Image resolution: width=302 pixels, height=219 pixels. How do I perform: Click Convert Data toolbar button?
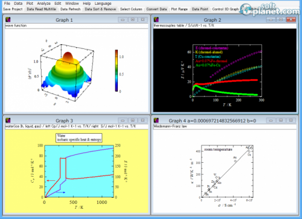click(x=156, y=9)
